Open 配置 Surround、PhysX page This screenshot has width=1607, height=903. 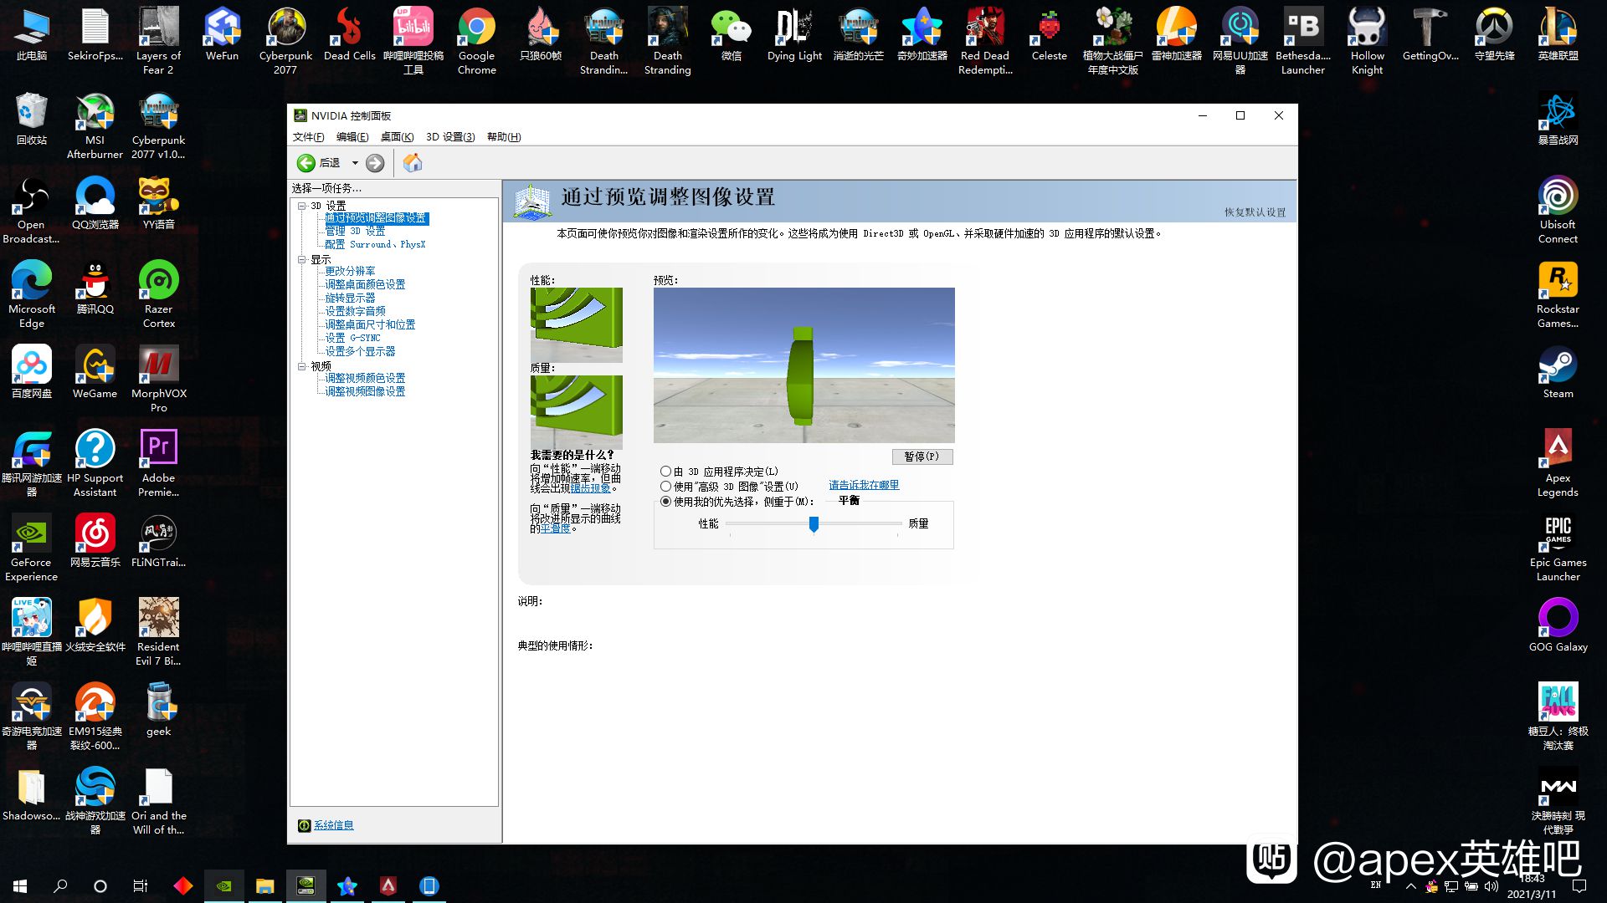pos(375,245)
